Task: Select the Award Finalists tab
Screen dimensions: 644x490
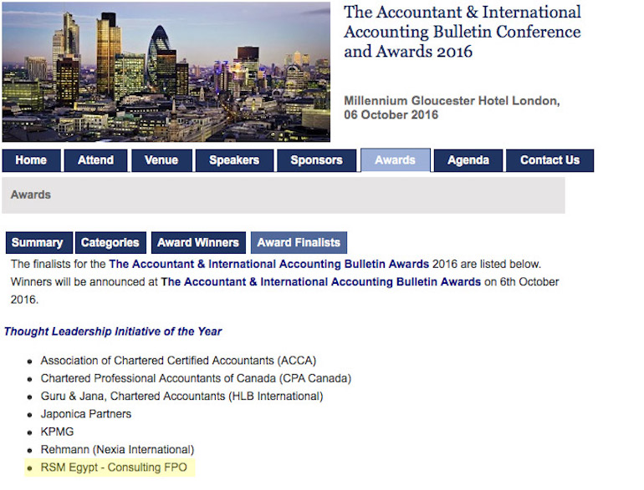Action: (x=299, y=243)
